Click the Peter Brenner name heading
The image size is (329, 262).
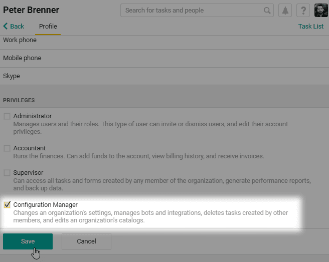tap(31, 10)
